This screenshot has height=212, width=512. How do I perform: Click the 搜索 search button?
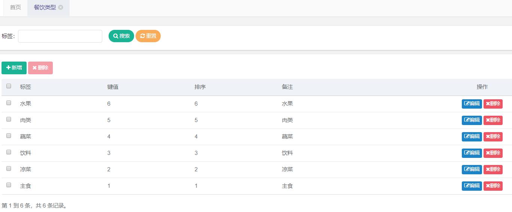coord(121,36)
